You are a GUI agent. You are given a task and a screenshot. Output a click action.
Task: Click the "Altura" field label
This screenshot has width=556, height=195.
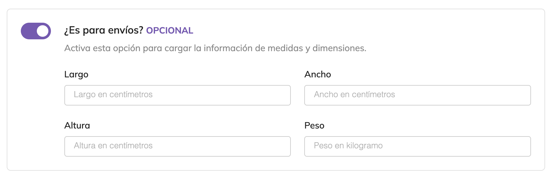[77, 126]
